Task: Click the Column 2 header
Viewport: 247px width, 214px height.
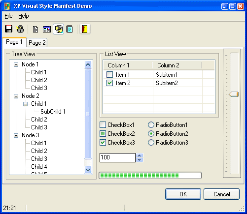Action: click(x=177, y=65)
